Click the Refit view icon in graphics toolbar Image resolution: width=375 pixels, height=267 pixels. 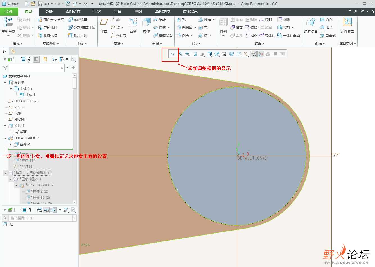point(173,54)
